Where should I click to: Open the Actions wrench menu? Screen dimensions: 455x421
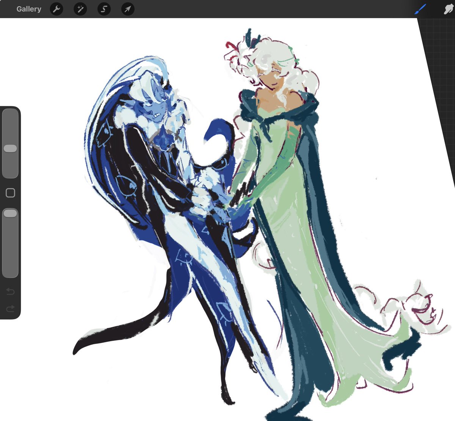56,9
